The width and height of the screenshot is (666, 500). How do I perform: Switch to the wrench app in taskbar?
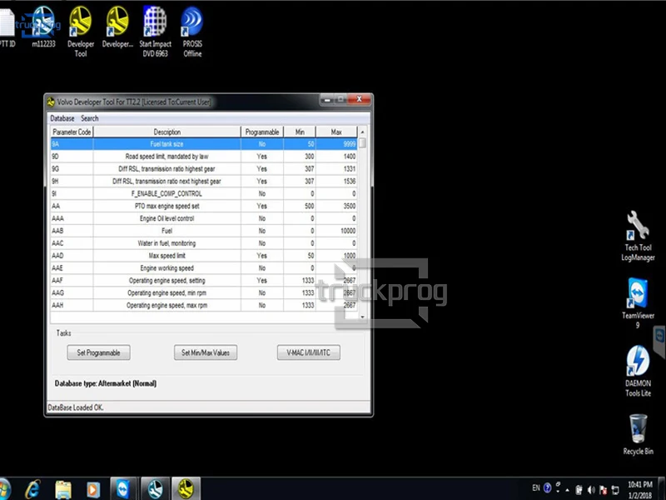(x=155, y=489)
